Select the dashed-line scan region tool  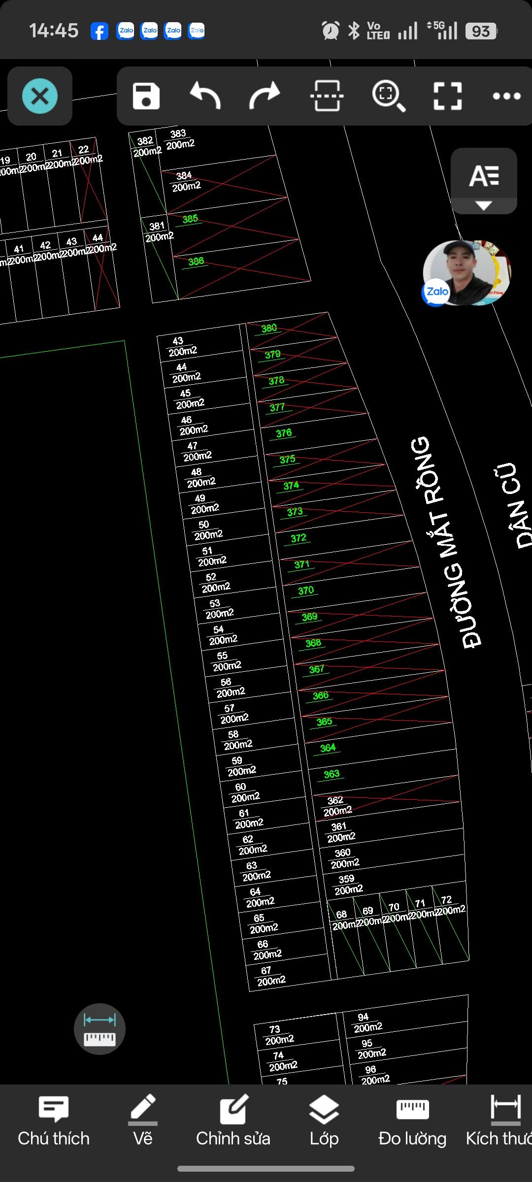327,96
